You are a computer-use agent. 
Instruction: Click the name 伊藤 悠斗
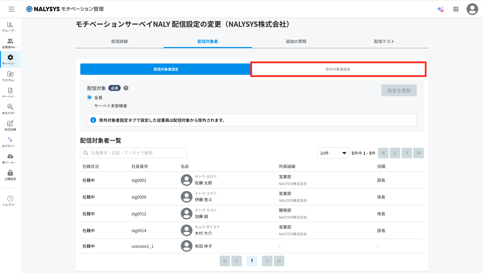pyautogui.click(x=204, y=200)
